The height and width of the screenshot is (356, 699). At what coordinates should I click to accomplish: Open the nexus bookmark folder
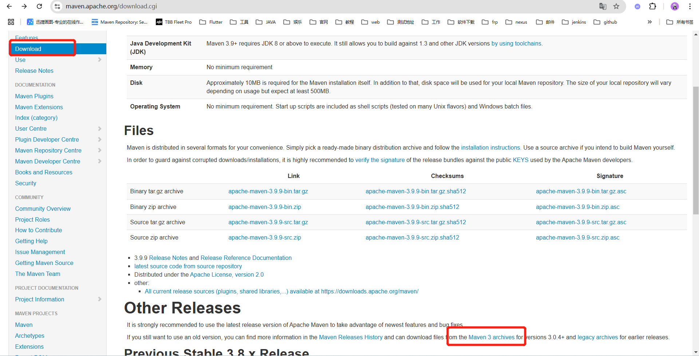click(516, 22)
